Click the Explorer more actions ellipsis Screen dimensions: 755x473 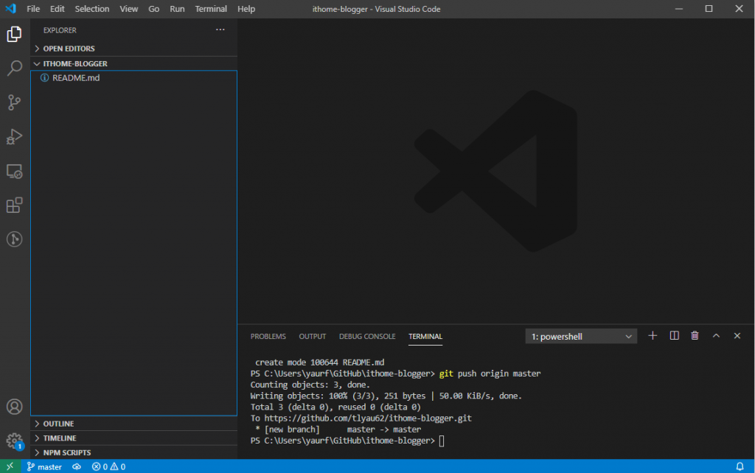point(220,29)
